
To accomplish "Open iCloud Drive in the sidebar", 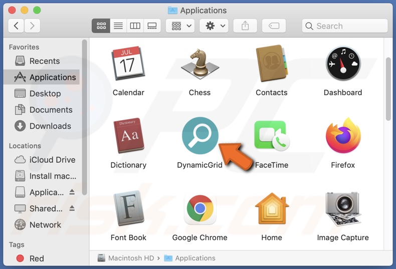I will (x=42, y=160).
